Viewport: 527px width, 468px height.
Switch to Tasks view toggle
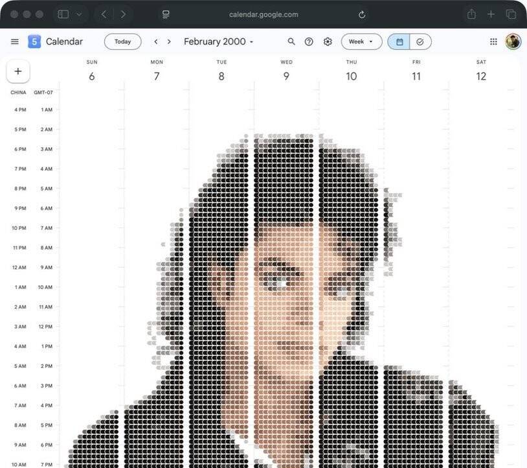[x=420, y=41]
